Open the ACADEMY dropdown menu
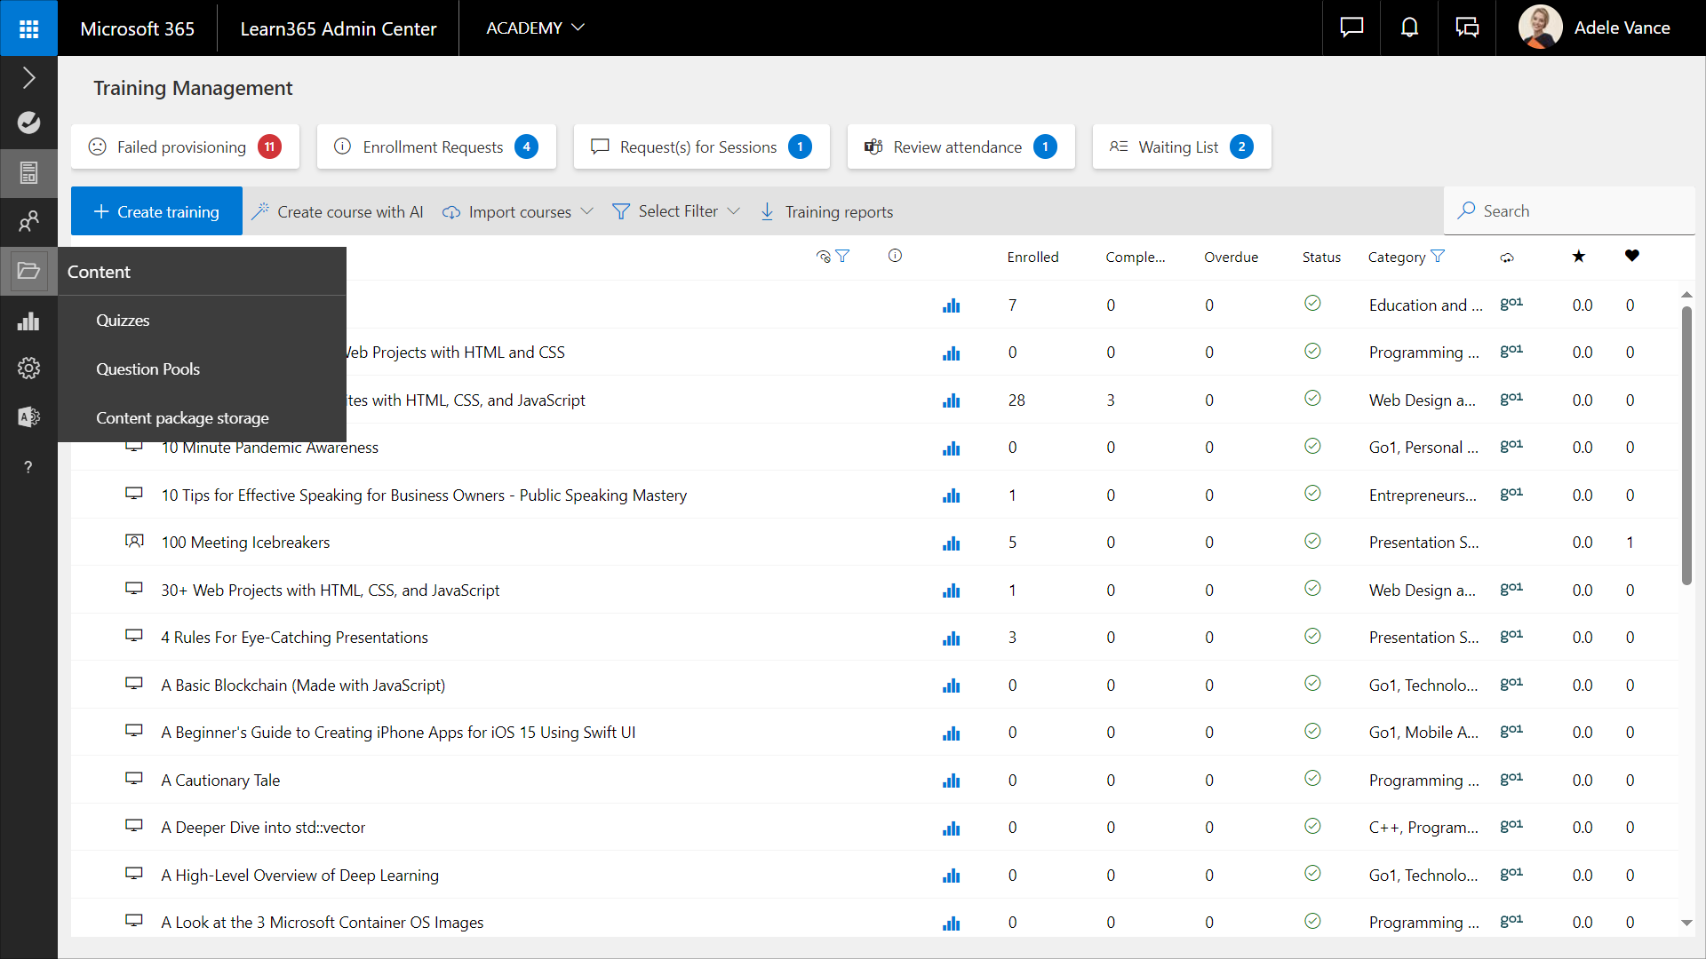Image resolution: width=1706 pixels, height=959 pixels. point(535,28)
